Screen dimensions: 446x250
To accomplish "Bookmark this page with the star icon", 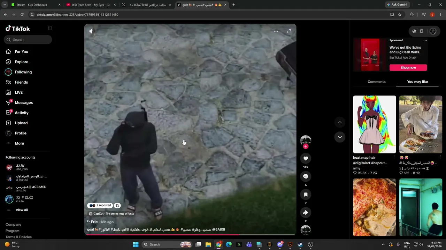I will (x=400, y=15).
